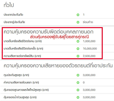Click the 10,000,000 value
The width and height of the screenshot is (114, 101).
tap(90, 49)
